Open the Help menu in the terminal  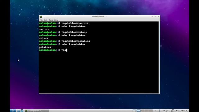tap(56, 20)
